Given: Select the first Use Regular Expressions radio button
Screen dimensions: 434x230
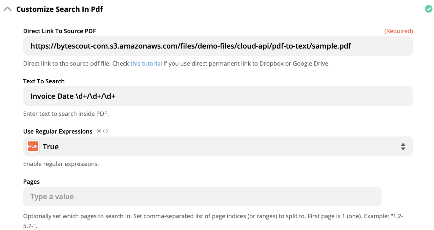Looking at the screenshot, I should [98, 131].
